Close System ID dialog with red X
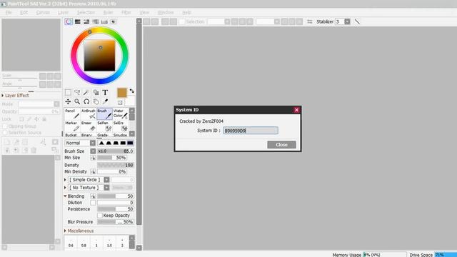The height and width of the screenshot is (257, 457). coord(296,110)
